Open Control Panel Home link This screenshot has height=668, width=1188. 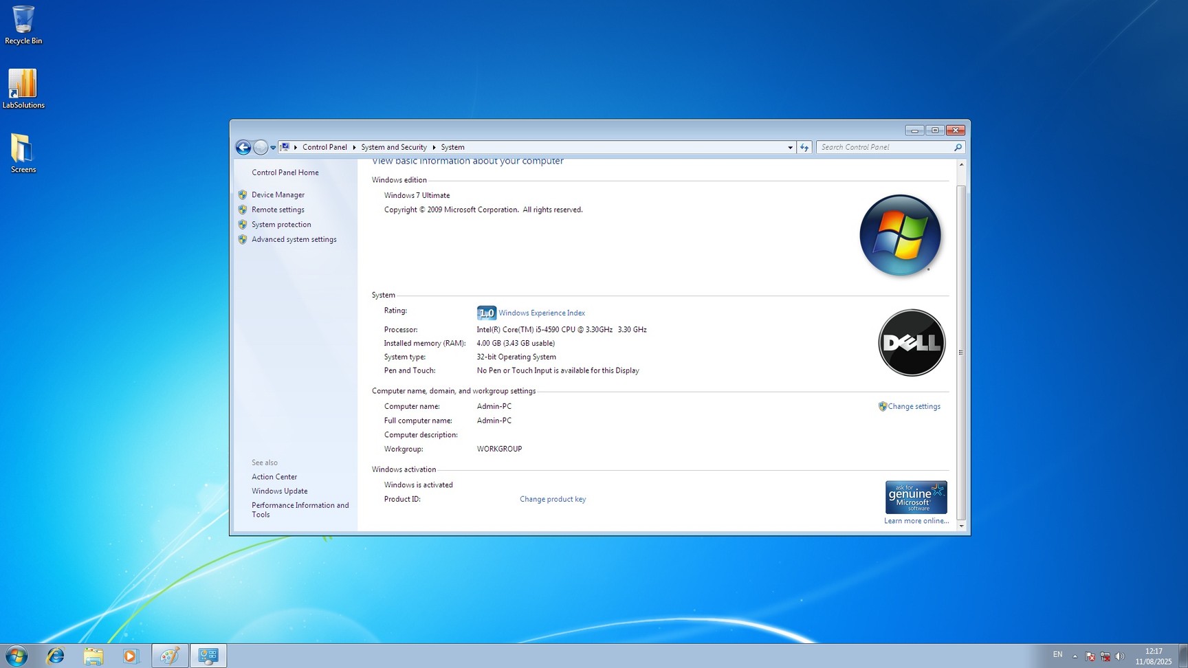(285, 172)
